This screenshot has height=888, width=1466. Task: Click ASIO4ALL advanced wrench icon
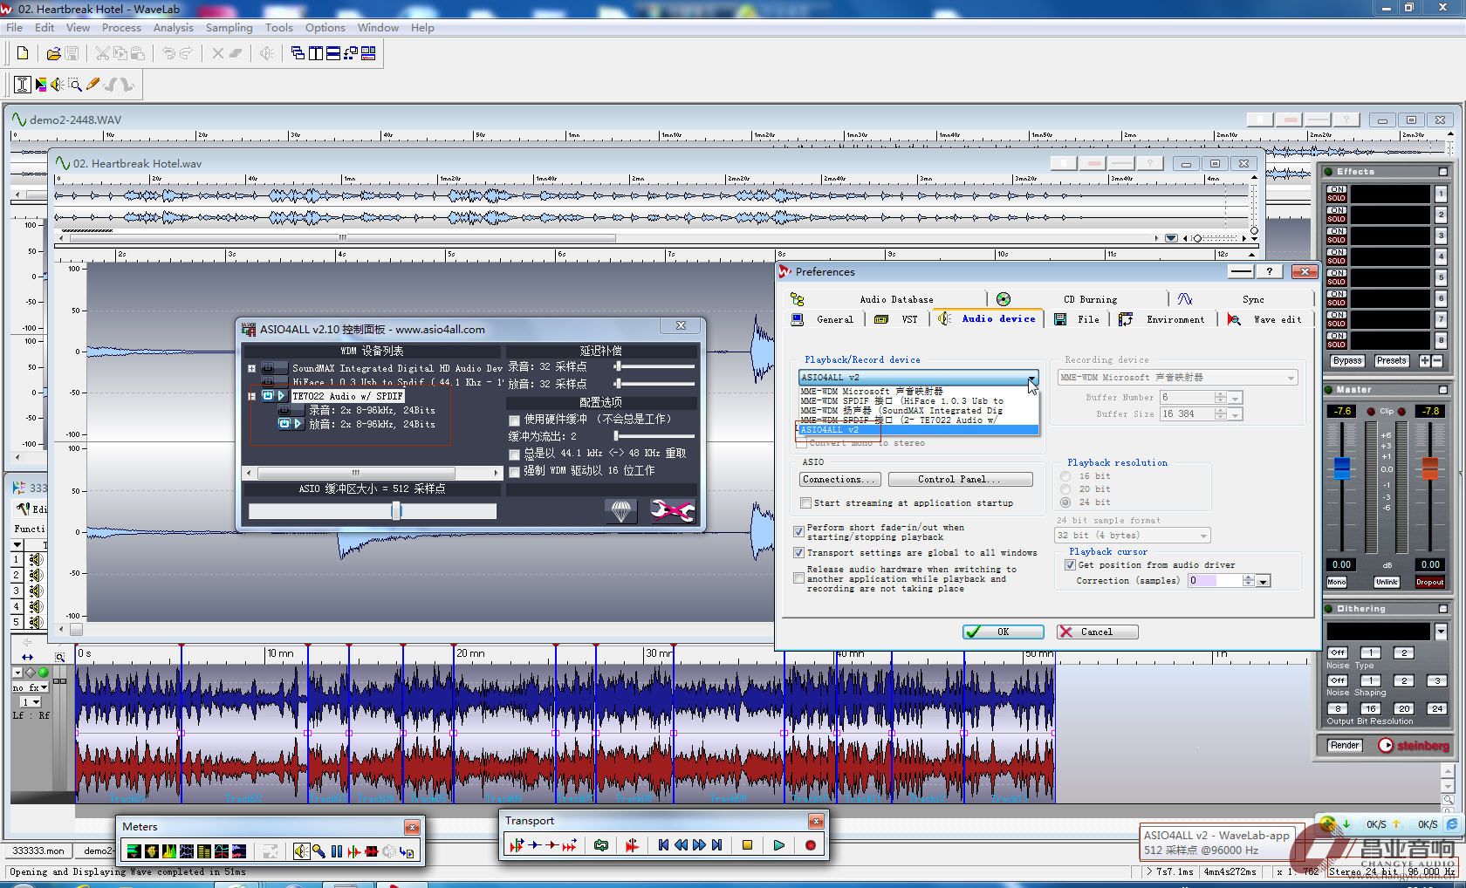click(x=672, y=510)
